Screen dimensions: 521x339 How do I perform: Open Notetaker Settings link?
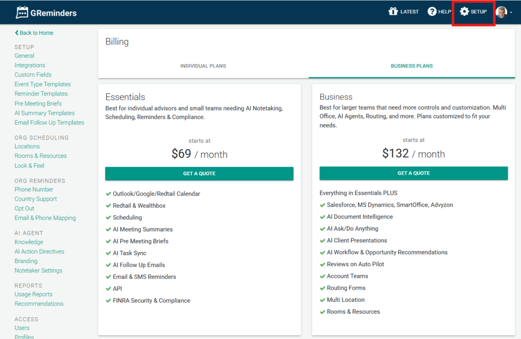(39, 270)
